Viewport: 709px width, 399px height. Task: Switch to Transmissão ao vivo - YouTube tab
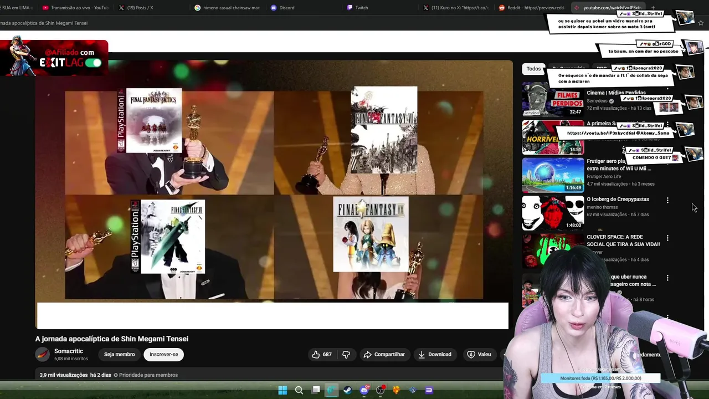(75, 8)
